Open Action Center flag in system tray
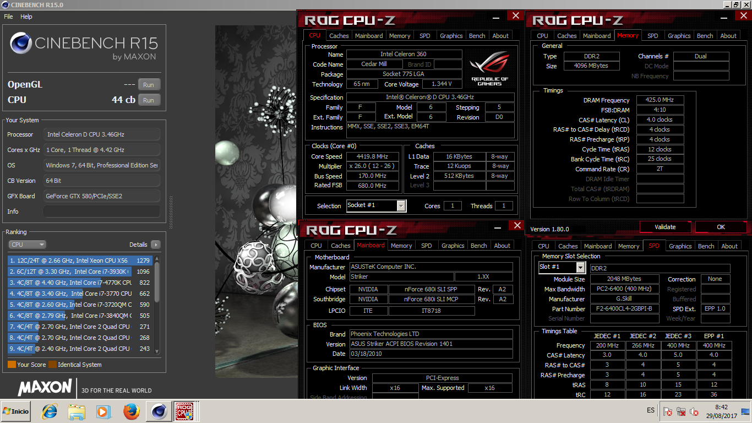752x423 pixels. coord(668,411)
